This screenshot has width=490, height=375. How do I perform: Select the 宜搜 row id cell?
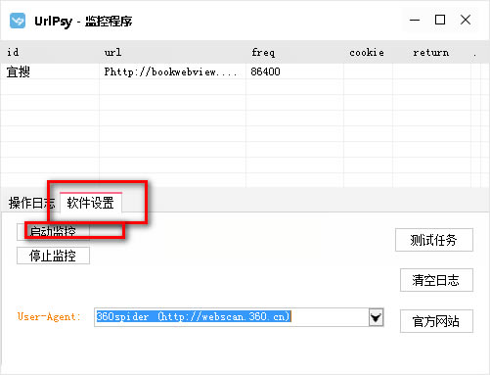pos(51,71)
